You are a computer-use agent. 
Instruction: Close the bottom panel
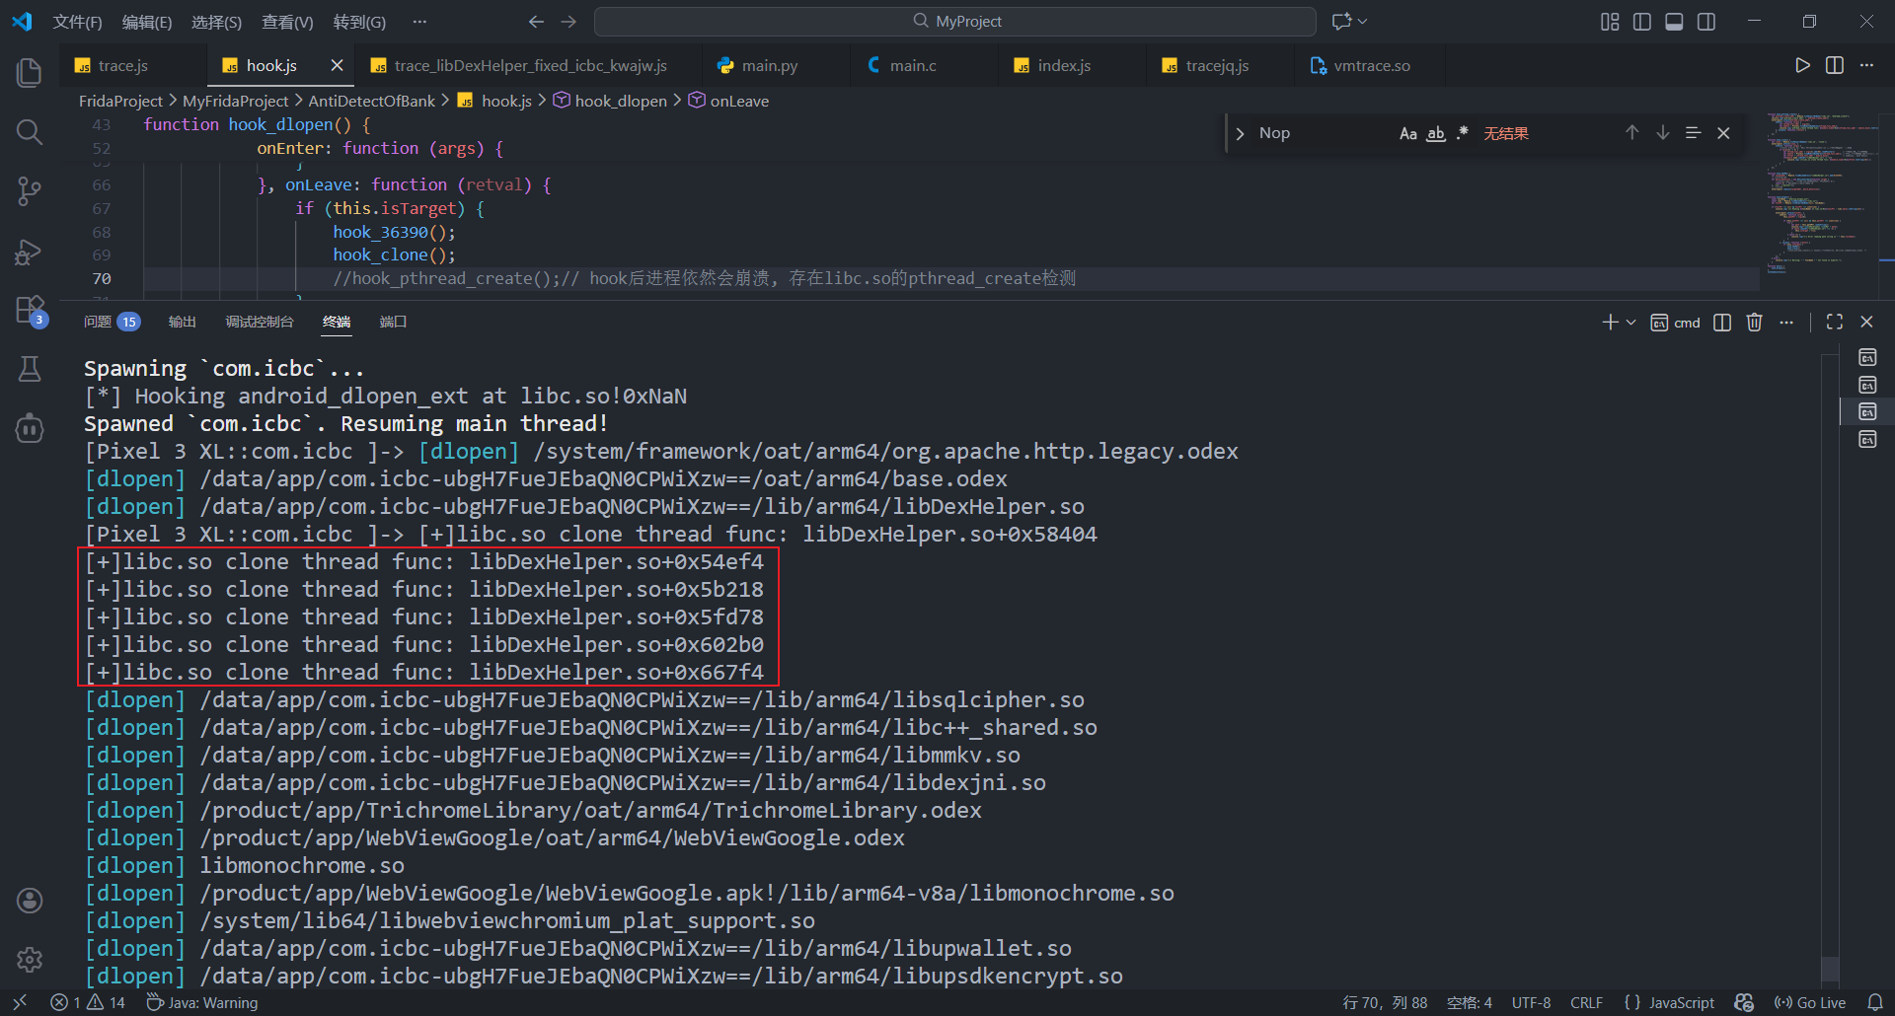[1866, 323]
